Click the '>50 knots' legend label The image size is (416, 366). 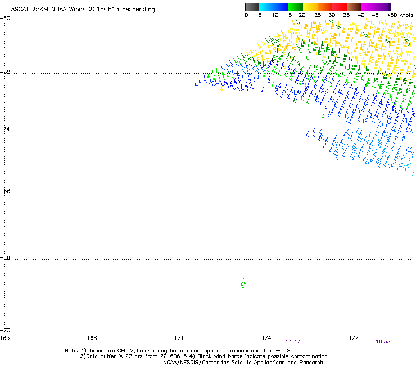(400, 15)
